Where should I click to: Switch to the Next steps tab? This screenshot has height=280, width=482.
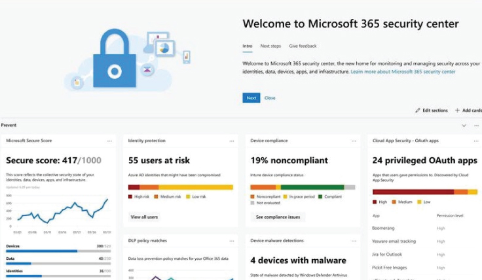pos(270,46)
